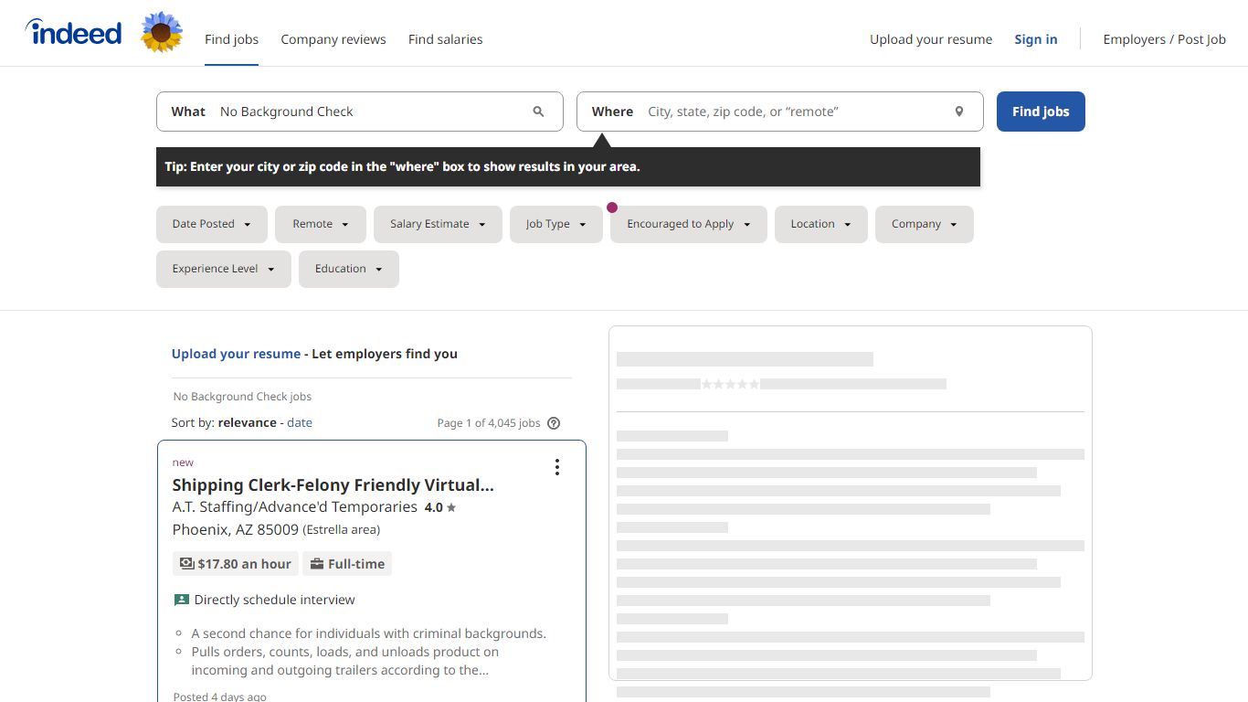Click the star rating icon beside 4.0
The width and height of the screenshot is (1248, 702).
451,507
